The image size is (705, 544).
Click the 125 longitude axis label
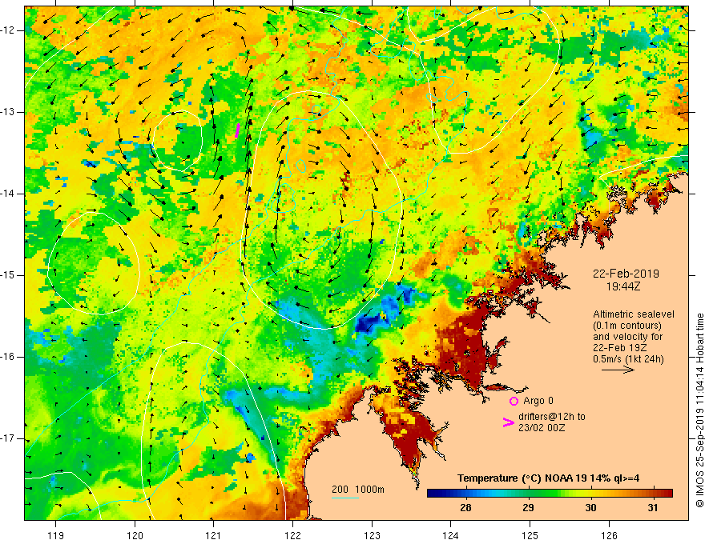pyautogui.click(x=530, y=535)
